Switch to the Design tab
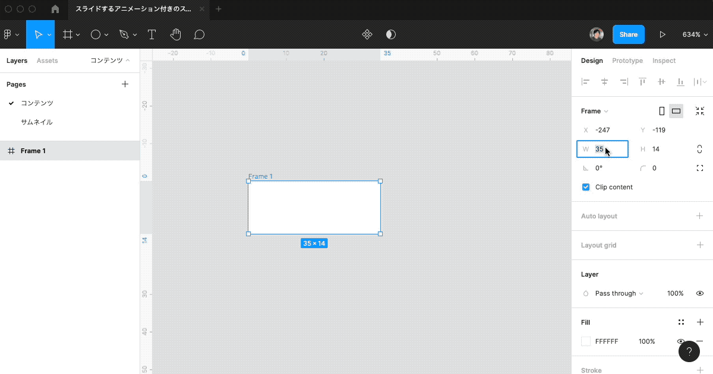 [592, 61]
